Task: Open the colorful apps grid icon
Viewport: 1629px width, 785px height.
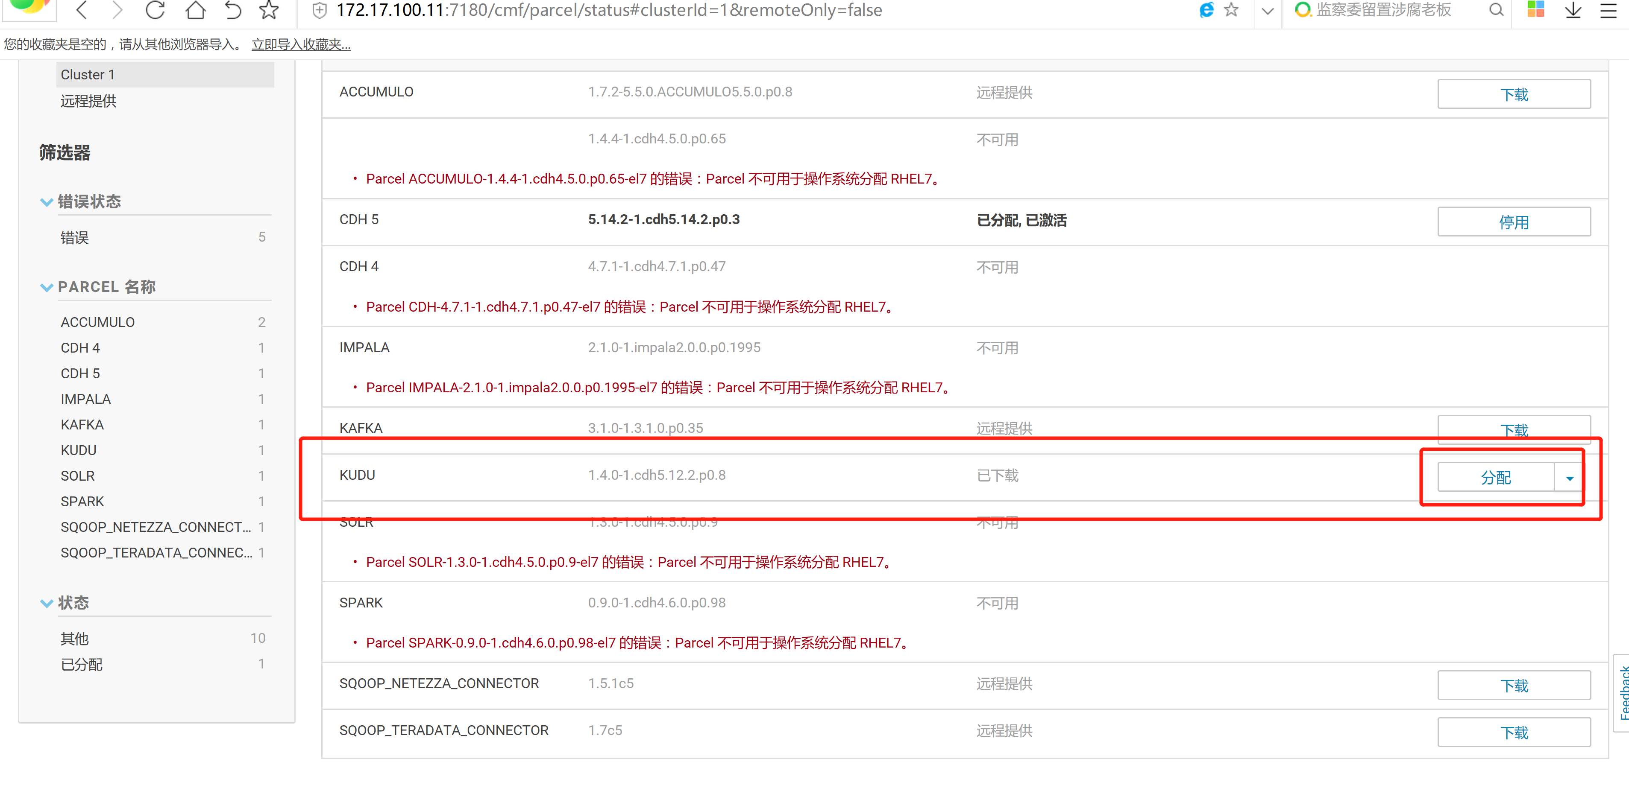Action: tap(1535, 9)
